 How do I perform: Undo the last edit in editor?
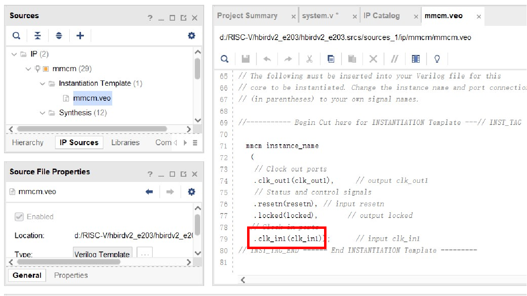coord(267,59)
